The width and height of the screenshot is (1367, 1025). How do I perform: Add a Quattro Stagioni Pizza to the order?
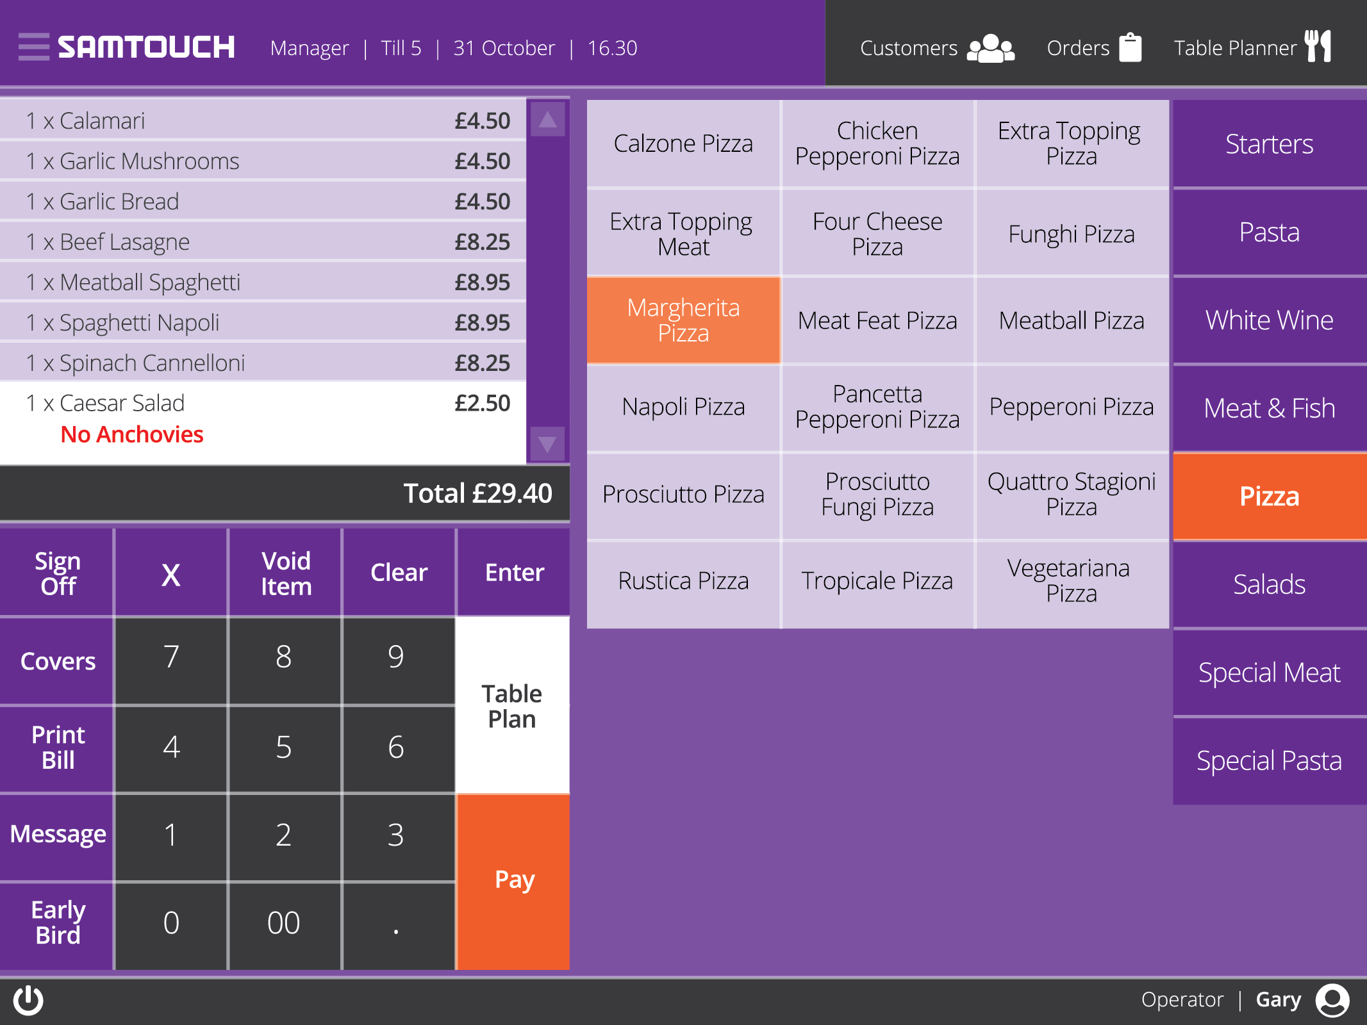pos(1071,495)
